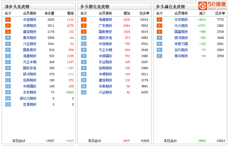Open 建信期货 link in 净多头龙虎榜
Viewport: 228px width, 146px height.
[x=30, y=32]
